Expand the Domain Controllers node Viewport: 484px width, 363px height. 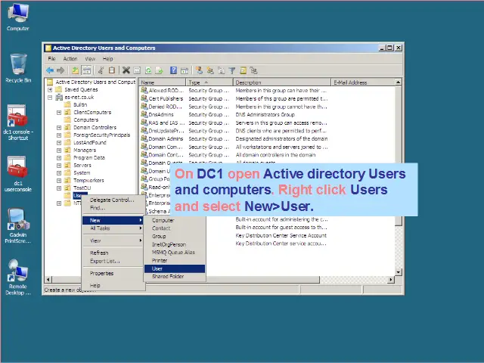tap(59, 128)
